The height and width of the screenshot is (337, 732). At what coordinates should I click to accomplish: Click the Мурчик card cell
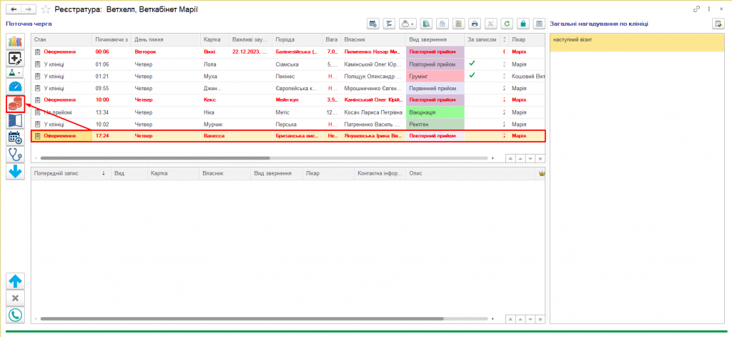214,124
